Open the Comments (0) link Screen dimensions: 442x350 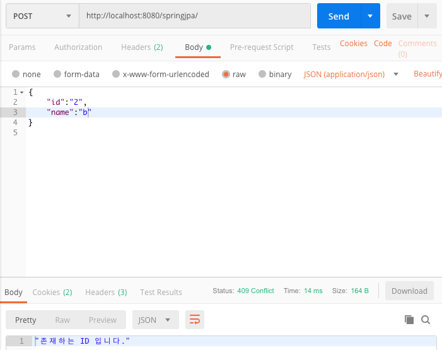(x=417, y=49)
